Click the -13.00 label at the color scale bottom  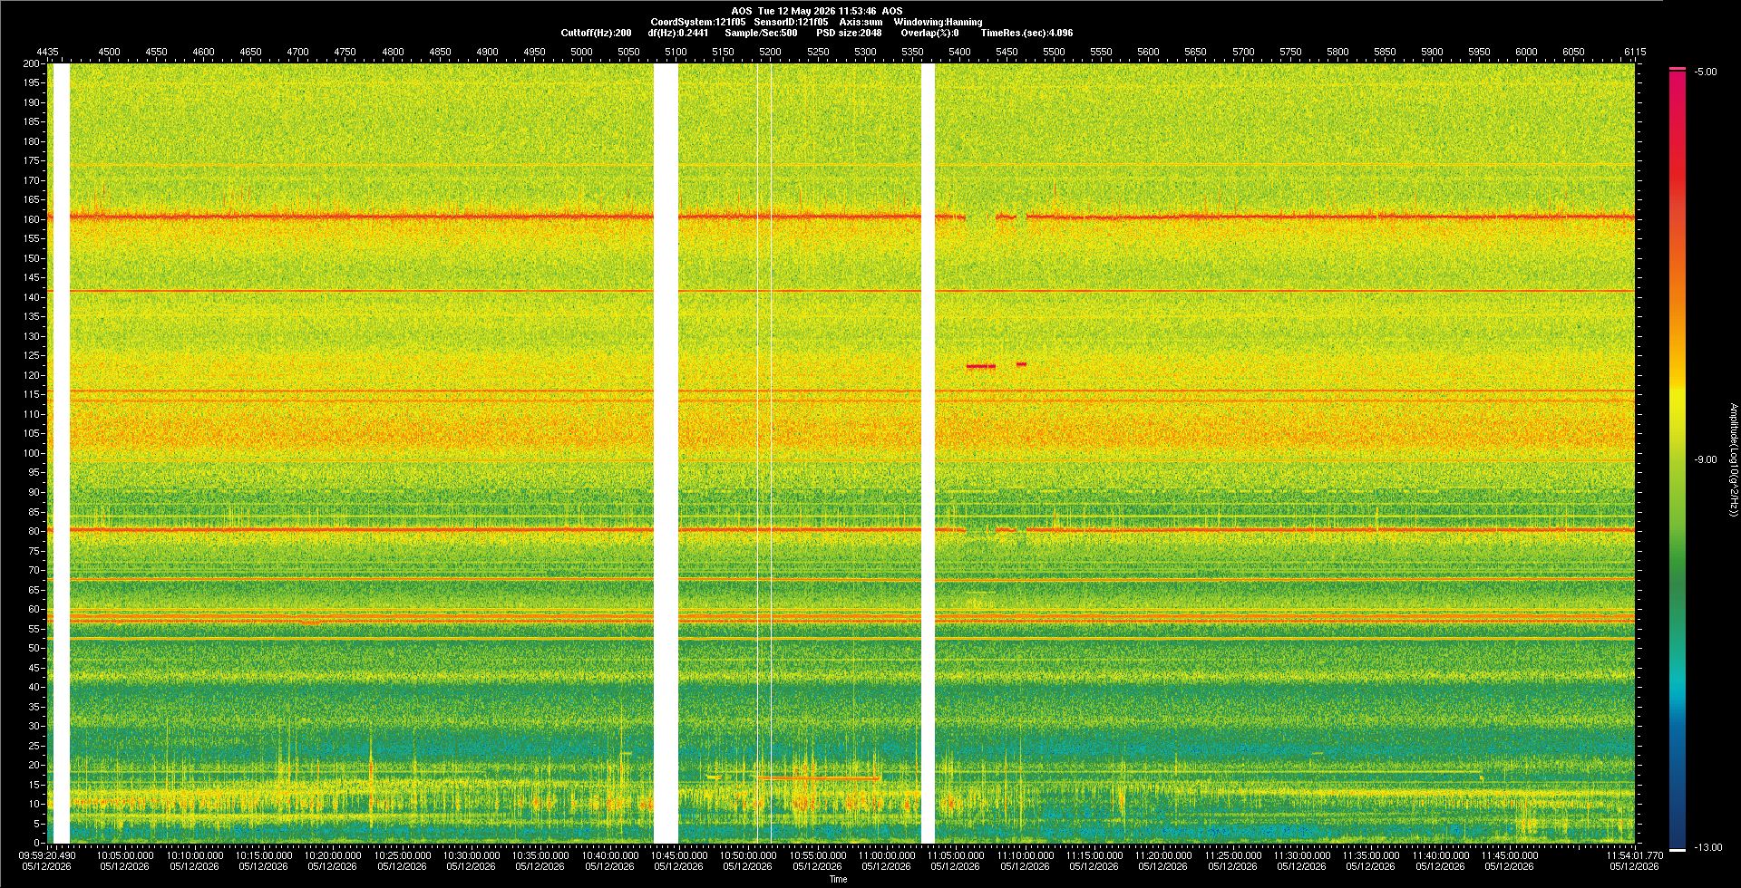tap(1708, 847)
